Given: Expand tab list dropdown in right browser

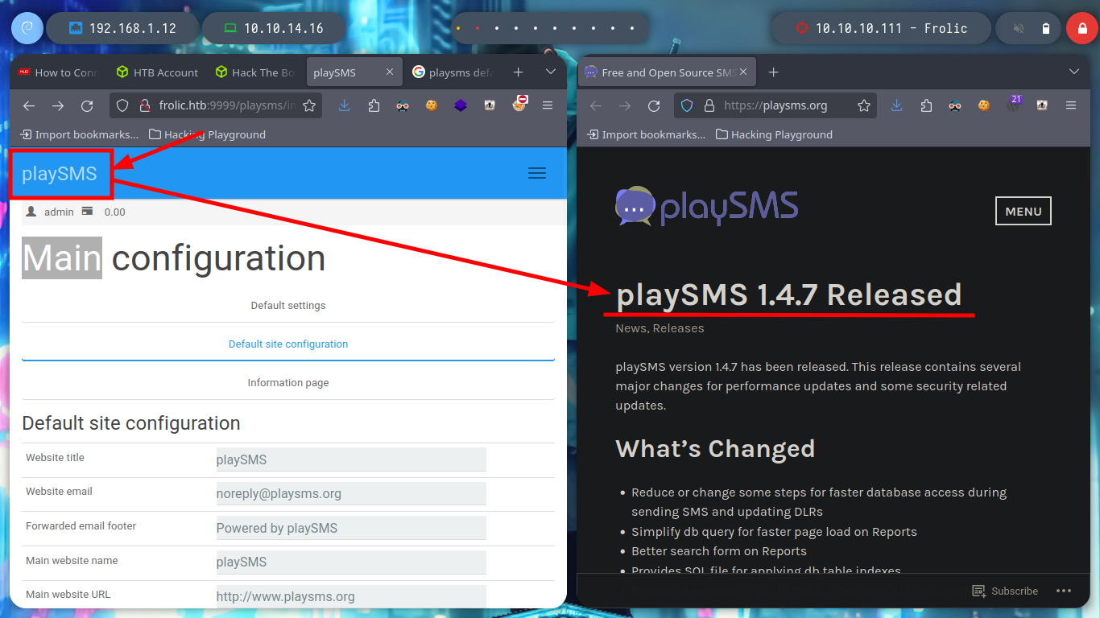Looking at the screenshot, I should [x=1074, y=72].
